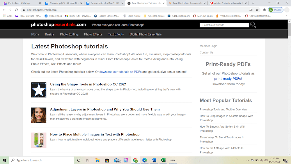Click the volume icon in system tray
This screenshot has height=164, width=291.
[x=266, y=160]
